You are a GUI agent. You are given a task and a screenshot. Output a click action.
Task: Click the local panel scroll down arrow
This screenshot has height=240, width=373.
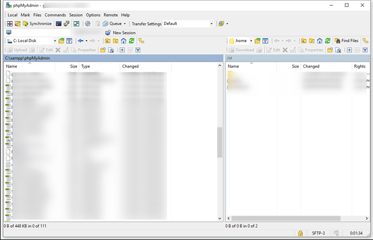click(219, 218)
